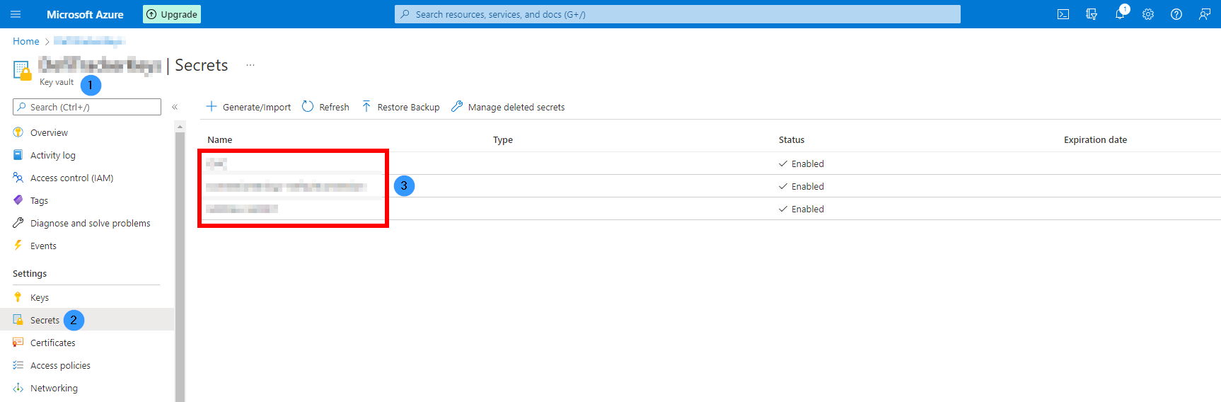Open the Help question mark icon

click(x=1176, y=14)
